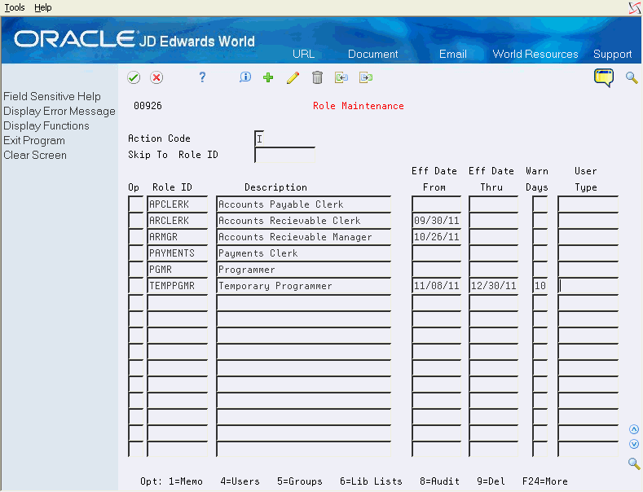This screenshot has height=492, width=643.
Task: Click Accounts Payable Clerk description
Action: 303,204
